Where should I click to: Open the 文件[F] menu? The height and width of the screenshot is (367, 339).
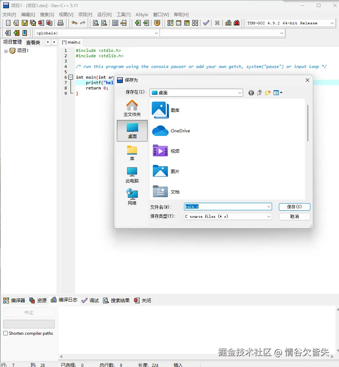[9, 15]
